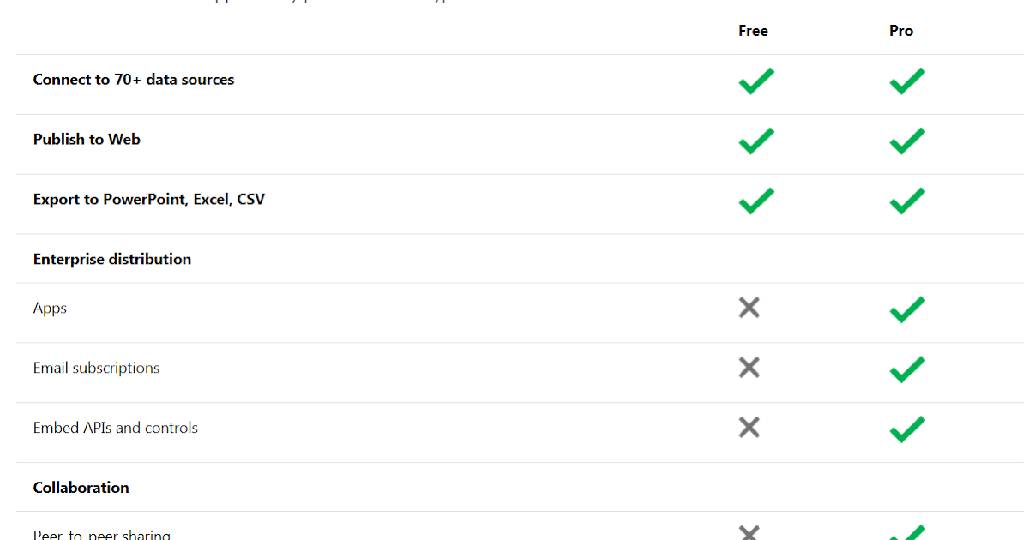Click Free checkmark for Export to PowerPoint row

[756, 201]
